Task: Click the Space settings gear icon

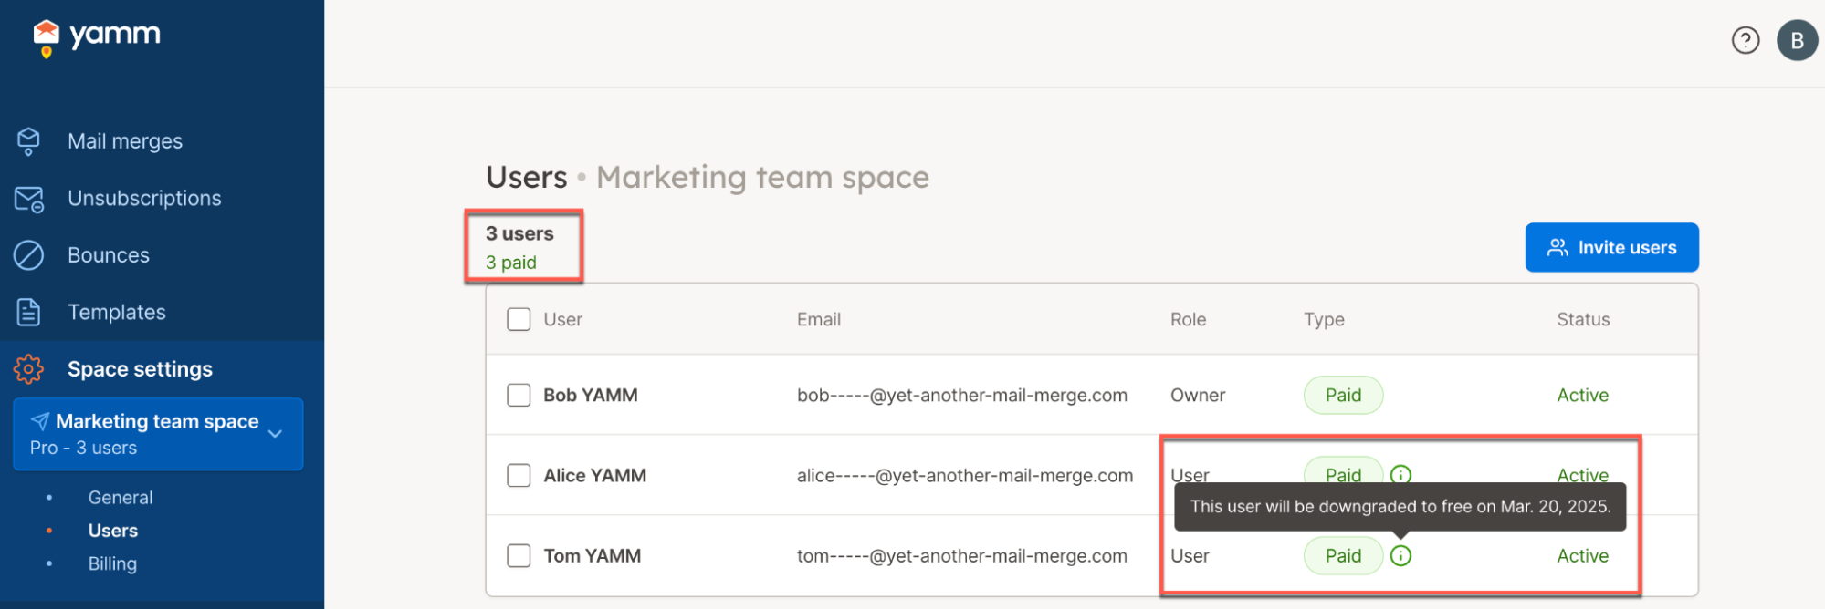Action: click(28, 369)
